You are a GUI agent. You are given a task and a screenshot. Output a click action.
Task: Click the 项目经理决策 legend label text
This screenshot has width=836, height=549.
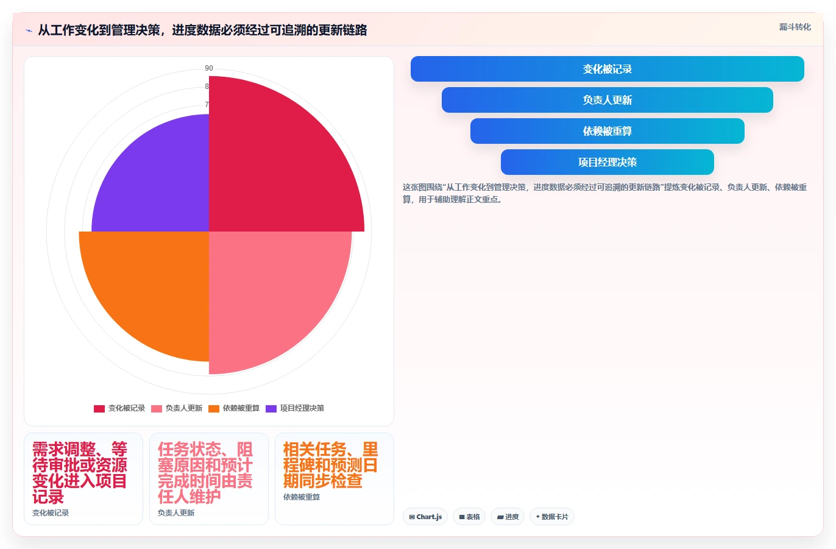pyautogui.click(x=302, y=408)
